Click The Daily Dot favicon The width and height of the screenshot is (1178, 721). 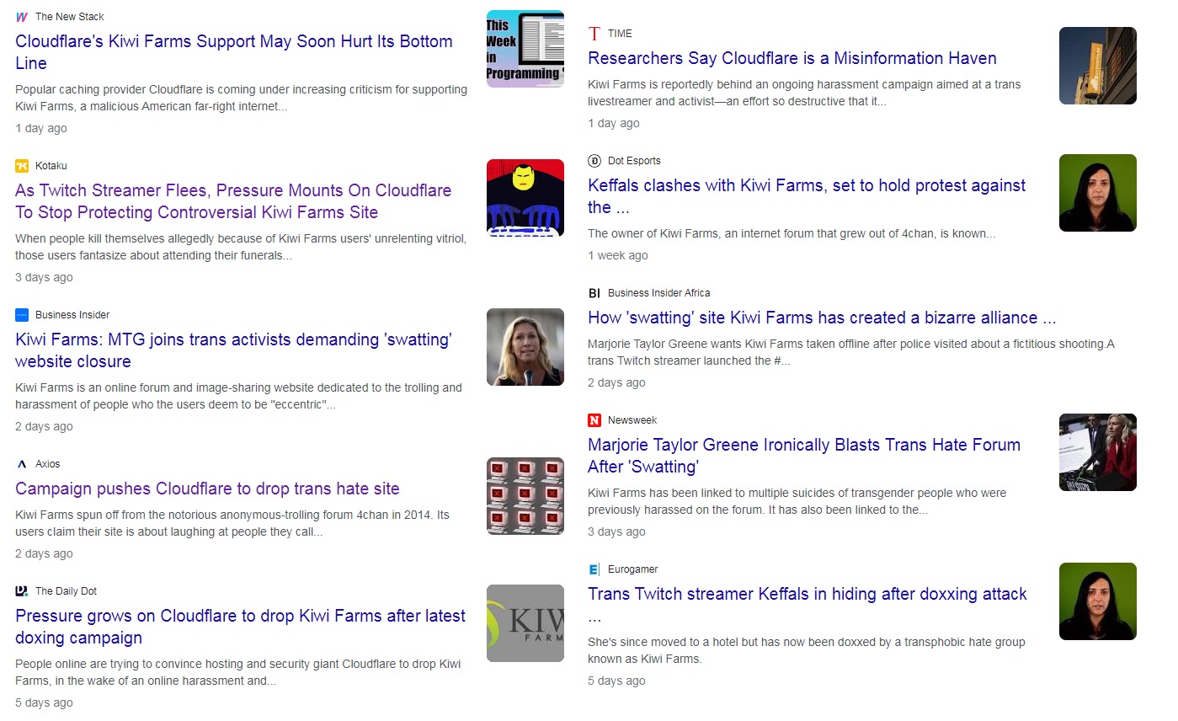pyautogui.click(x=22, y=591)
